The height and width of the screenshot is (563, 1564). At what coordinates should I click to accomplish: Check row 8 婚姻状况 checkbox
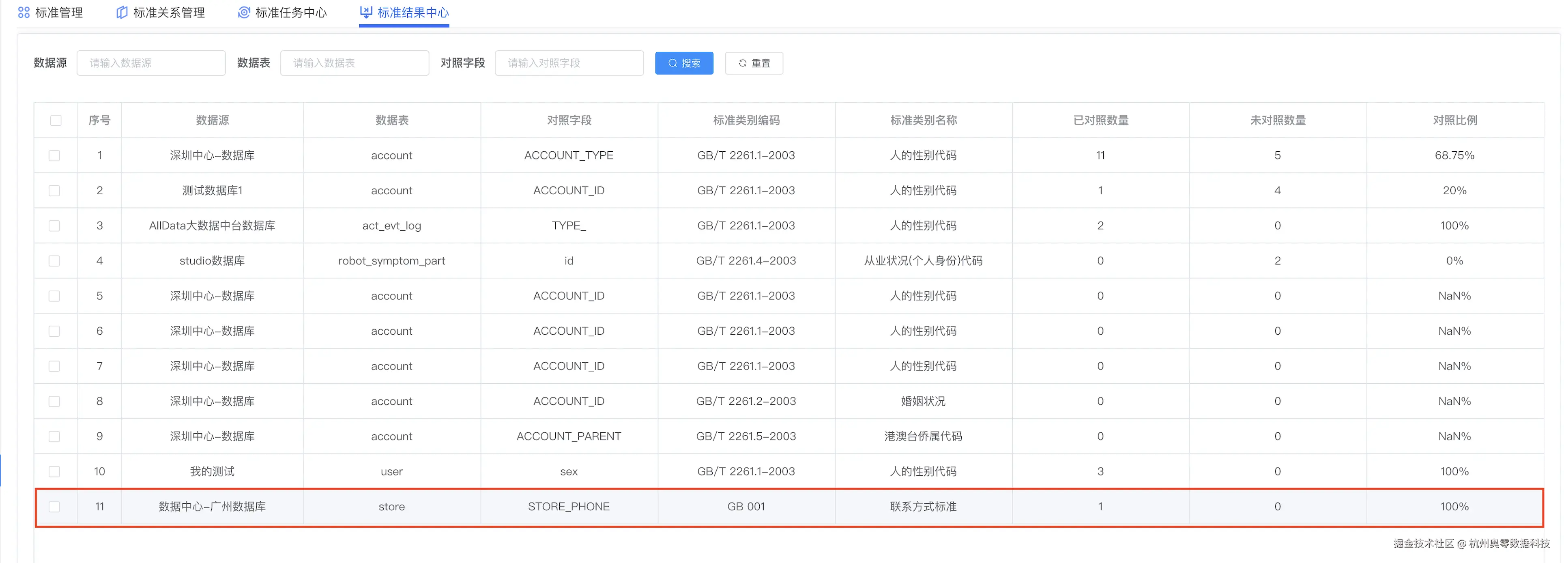point(55,402)
